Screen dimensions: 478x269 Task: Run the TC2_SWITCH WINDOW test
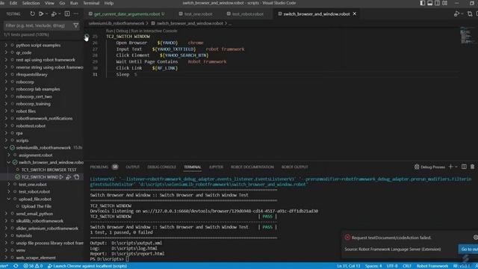coord(61,177)
